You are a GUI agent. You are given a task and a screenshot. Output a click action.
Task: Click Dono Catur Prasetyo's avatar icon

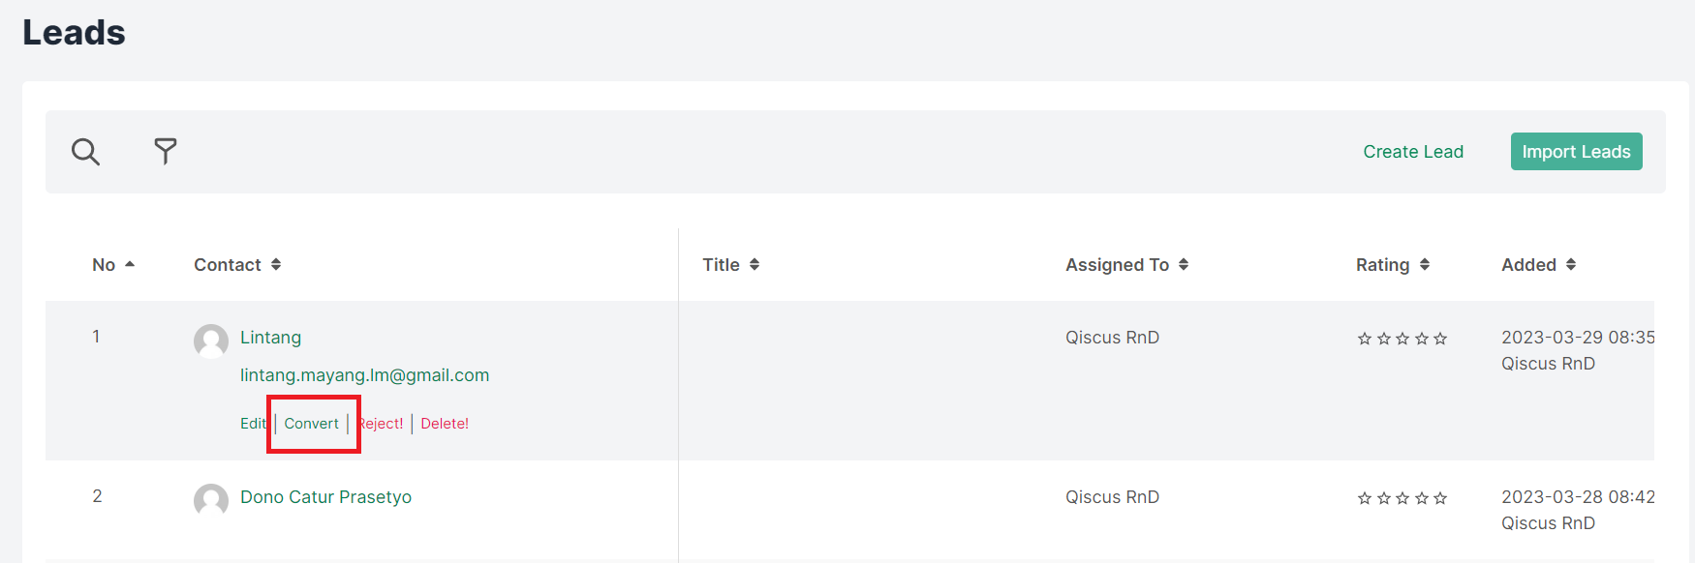tap(211, 500)
